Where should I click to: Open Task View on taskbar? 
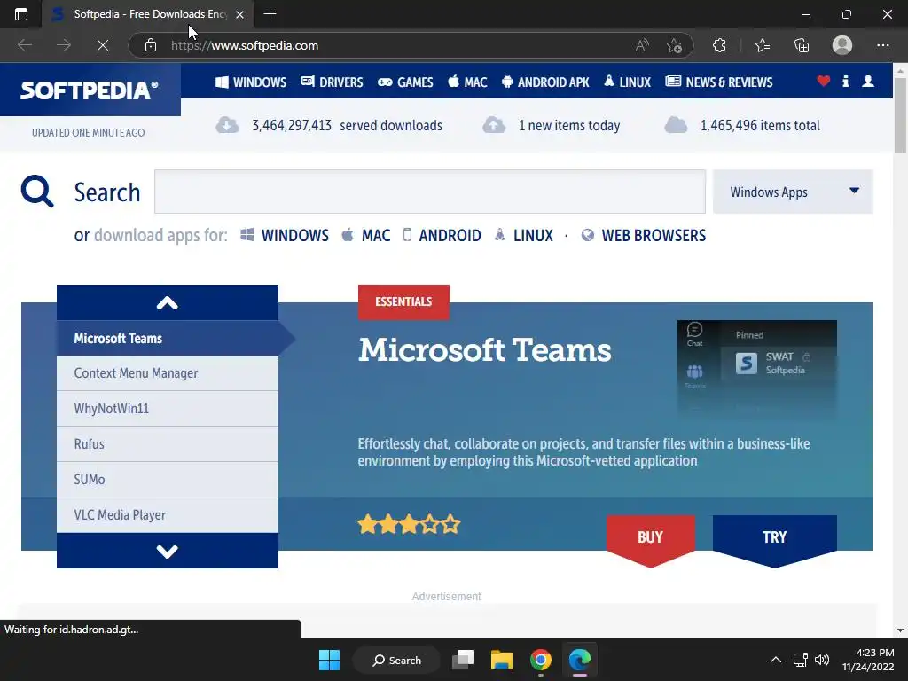[463, 660]
